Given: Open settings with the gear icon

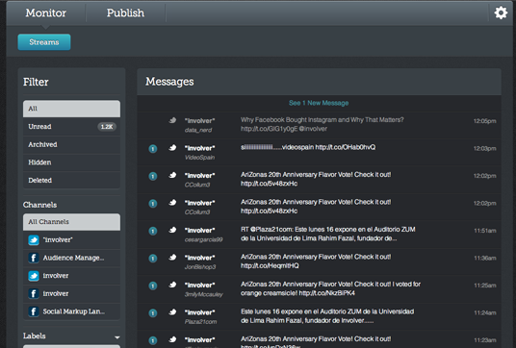Looking at the screenshot, I should (x=501, y=12).
